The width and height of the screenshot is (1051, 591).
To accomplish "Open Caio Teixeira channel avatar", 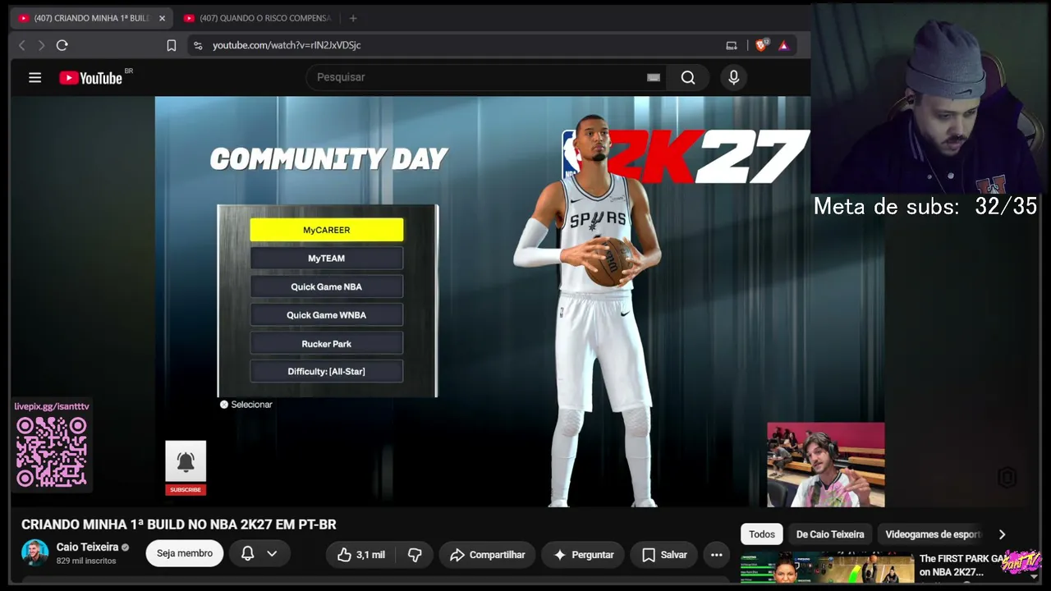I will click(x=35, y=553).
